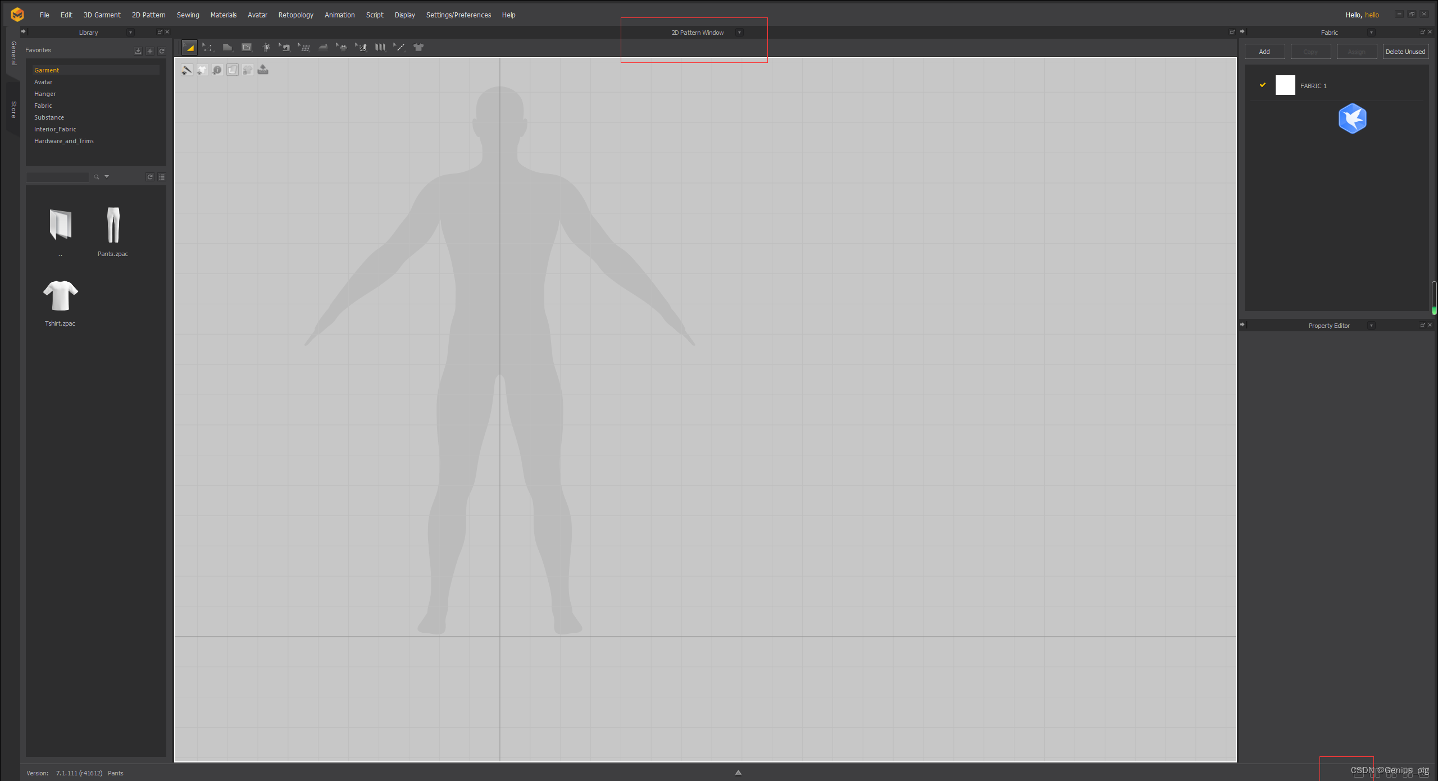1438x781 pixels.
Task: Select the Internal Polygon line tool
Action: [x=247, y=48]
